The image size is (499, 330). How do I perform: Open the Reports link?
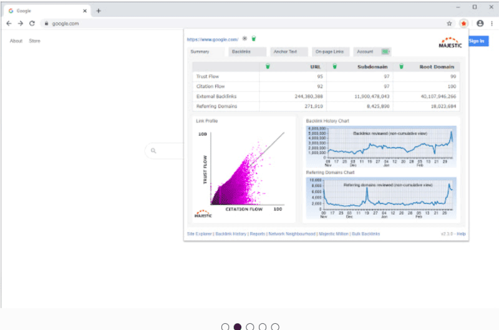258,233
